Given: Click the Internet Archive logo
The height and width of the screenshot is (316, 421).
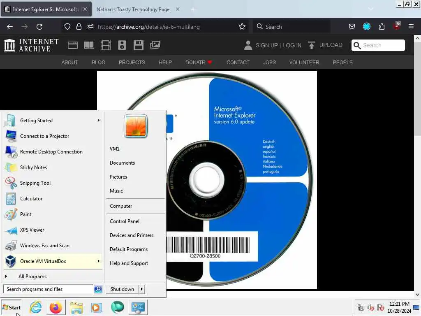Looking at the screenshot, I should tap(31, 45).
